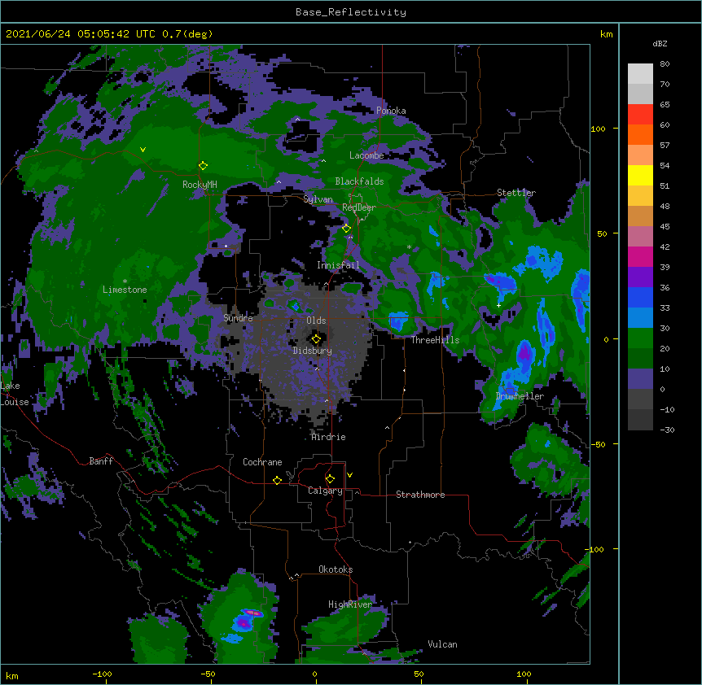This screenshot has height=685, width=702.
Task: Click the Cochrane label
Action: pos(262,462)
